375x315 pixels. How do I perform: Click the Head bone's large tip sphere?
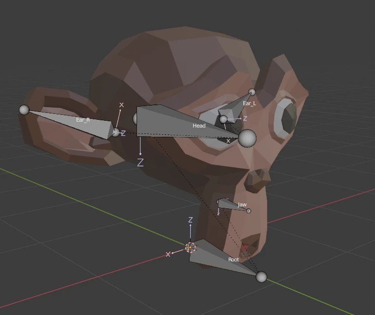pos(247,138)
